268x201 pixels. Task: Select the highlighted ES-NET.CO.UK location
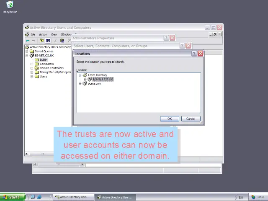click(x=103, y=79)
